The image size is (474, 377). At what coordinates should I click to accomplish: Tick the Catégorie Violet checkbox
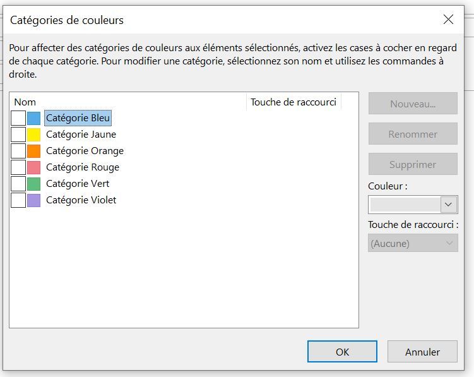pos(18,200)
